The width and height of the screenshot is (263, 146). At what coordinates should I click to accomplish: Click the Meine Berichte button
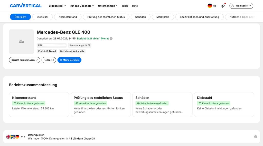pos(69,60)
